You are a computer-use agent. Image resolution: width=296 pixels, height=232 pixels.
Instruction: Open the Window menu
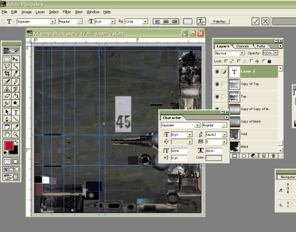tap(93, 12)
